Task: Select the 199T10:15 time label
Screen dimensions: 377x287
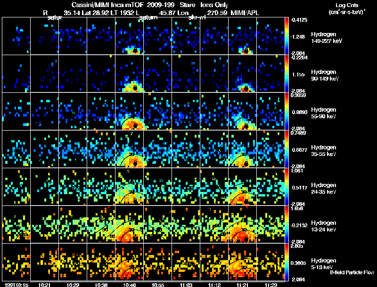Action: [x=16, y=285]
